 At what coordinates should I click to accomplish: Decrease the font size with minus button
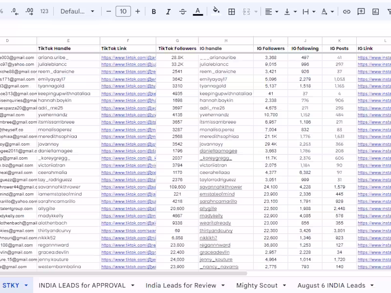[109, 11]
